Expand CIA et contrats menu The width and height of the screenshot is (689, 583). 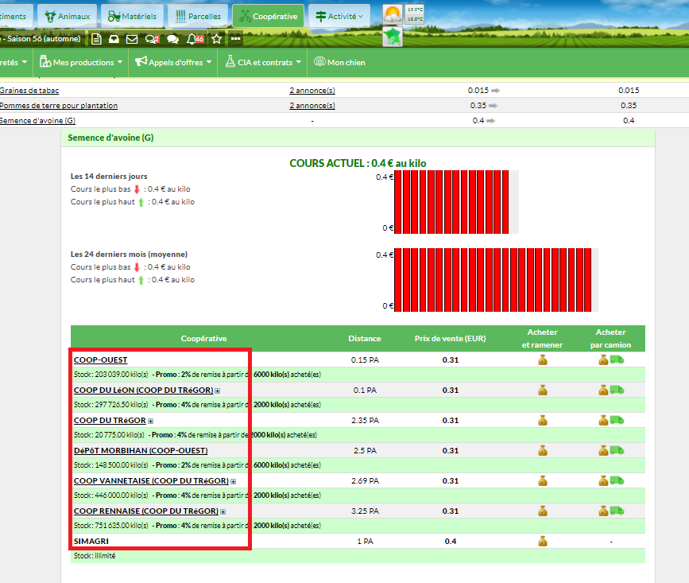coord(264,62)
